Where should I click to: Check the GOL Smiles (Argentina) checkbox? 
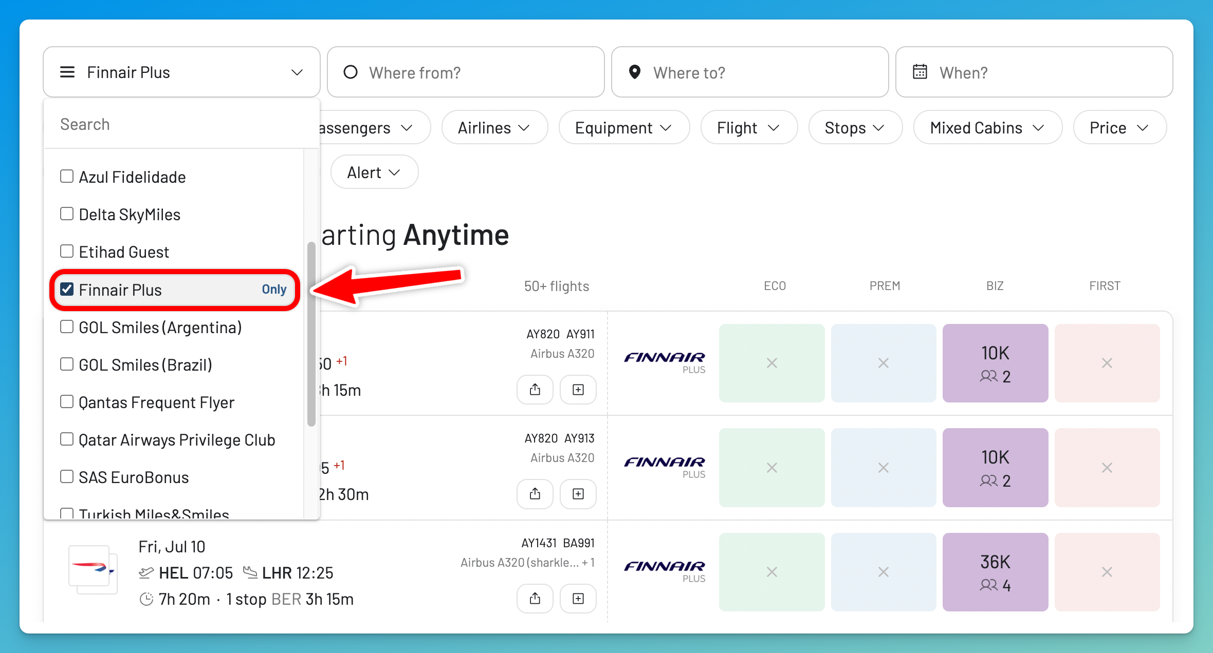tap(67, 326)
